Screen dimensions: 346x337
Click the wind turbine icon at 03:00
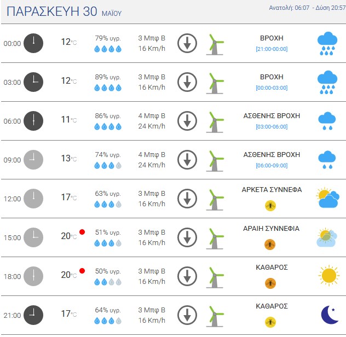point(215,83)
